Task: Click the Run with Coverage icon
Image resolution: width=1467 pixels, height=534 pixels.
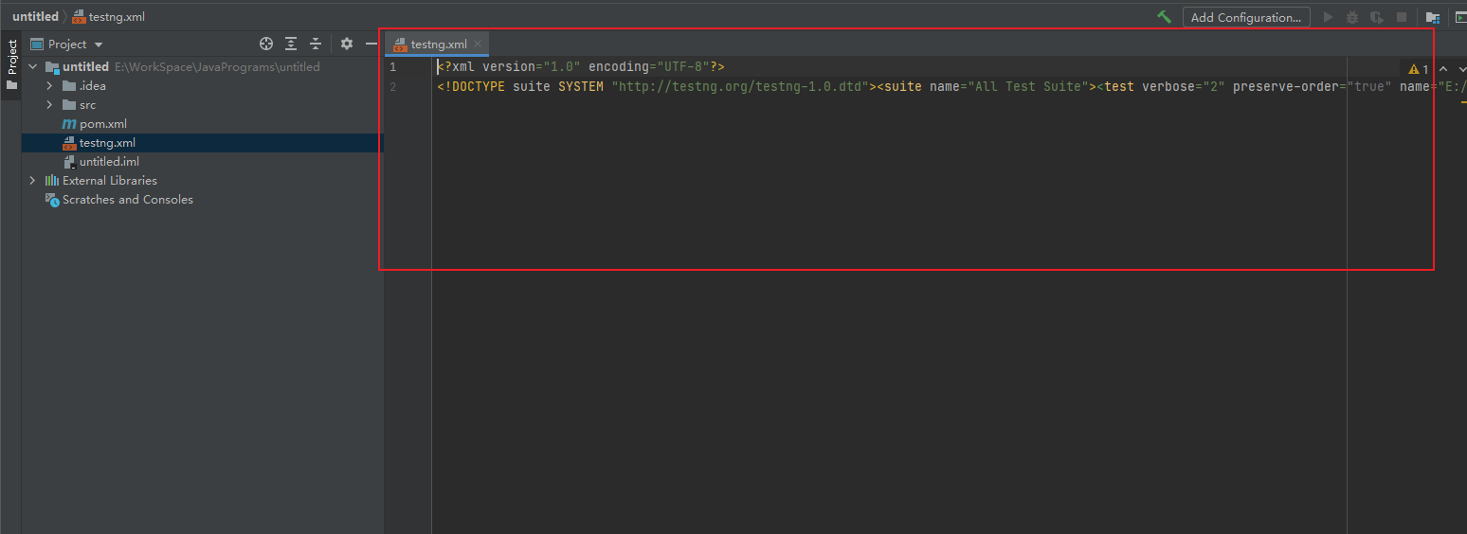Action: coord(1377,17)
